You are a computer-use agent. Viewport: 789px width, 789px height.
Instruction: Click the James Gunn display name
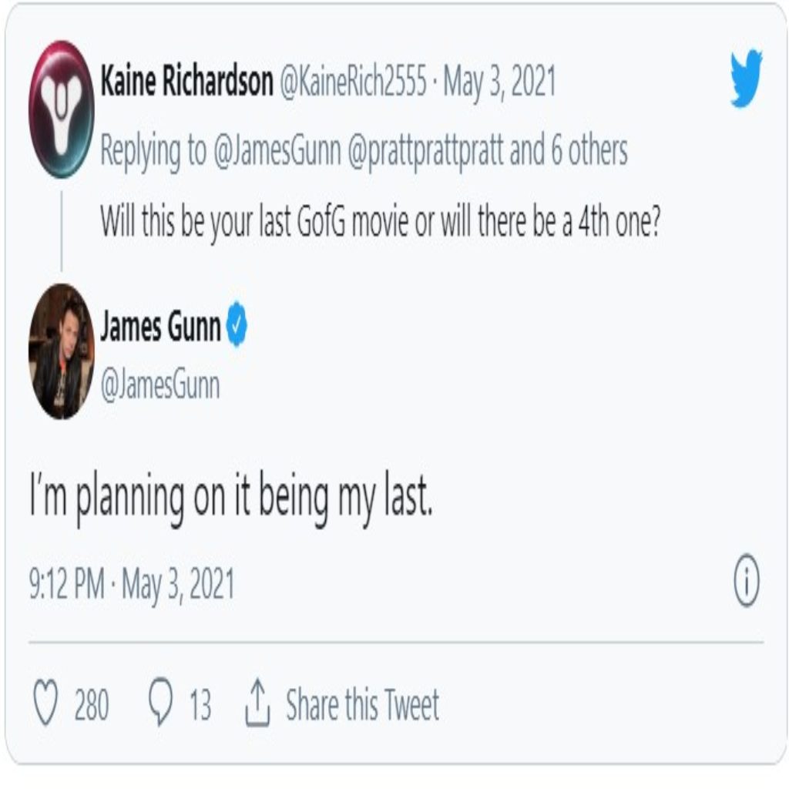click(x=160, y=329)
